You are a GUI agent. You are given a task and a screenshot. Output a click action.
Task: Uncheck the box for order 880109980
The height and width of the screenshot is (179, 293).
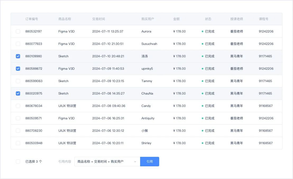[x=18, y=56]
